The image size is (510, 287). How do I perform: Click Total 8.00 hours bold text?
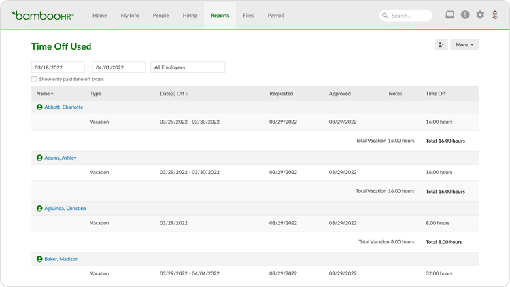[x=444, y=242]
